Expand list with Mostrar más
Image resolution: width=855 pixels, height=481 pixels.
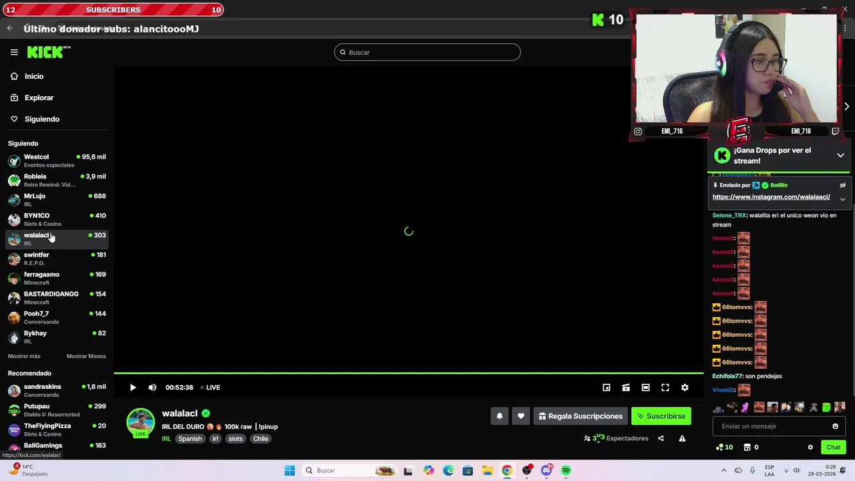tap(24, 356)
